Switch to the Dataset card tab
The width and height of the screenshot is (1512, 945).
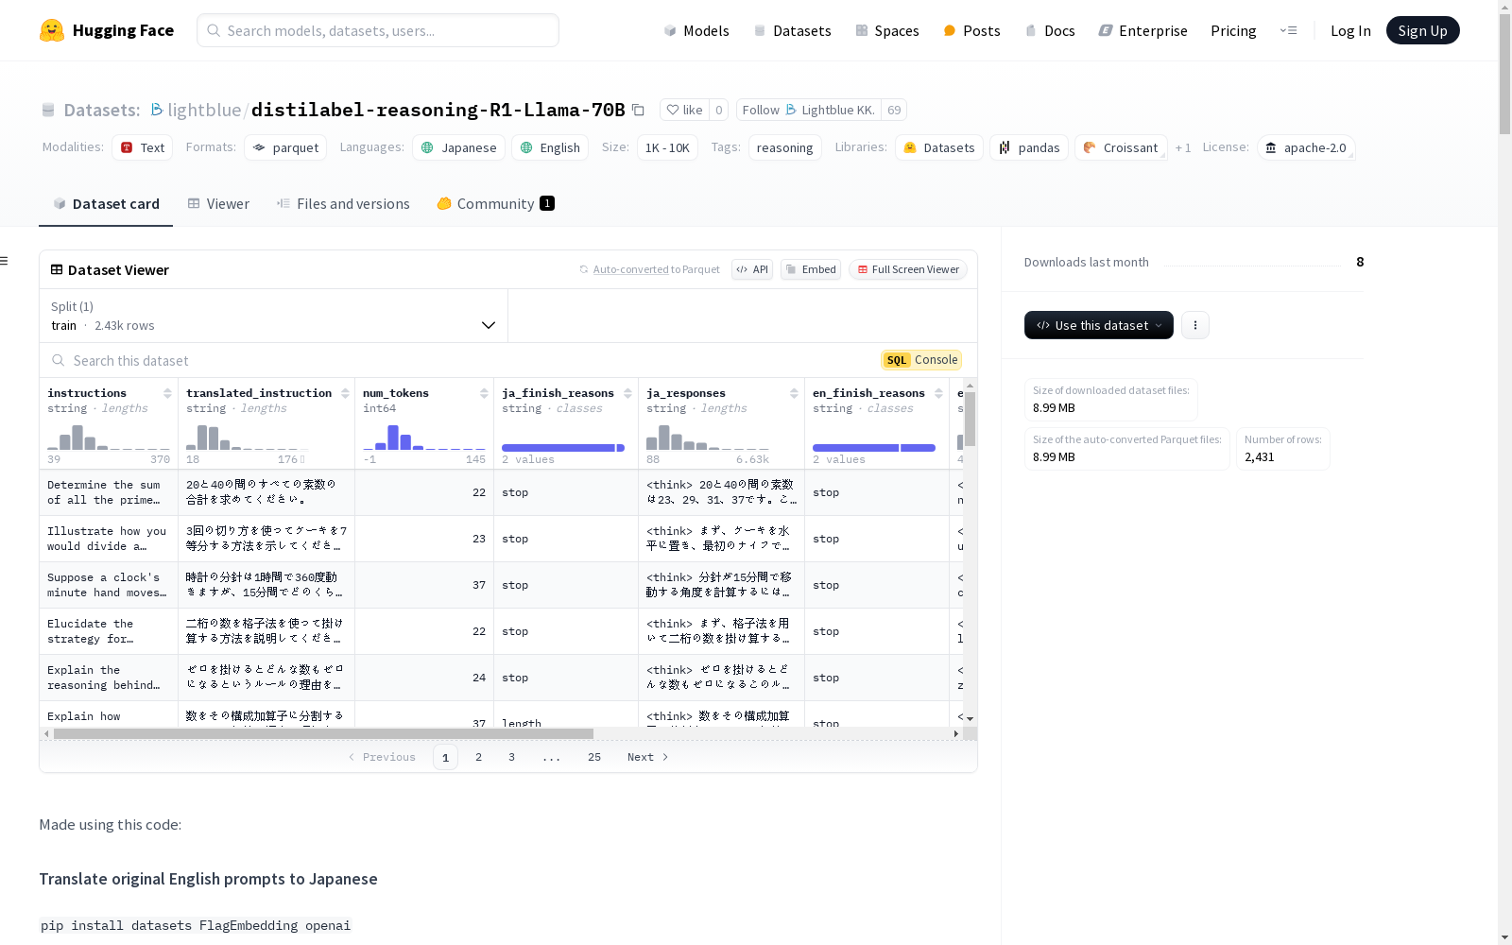[x=106, y=204]
